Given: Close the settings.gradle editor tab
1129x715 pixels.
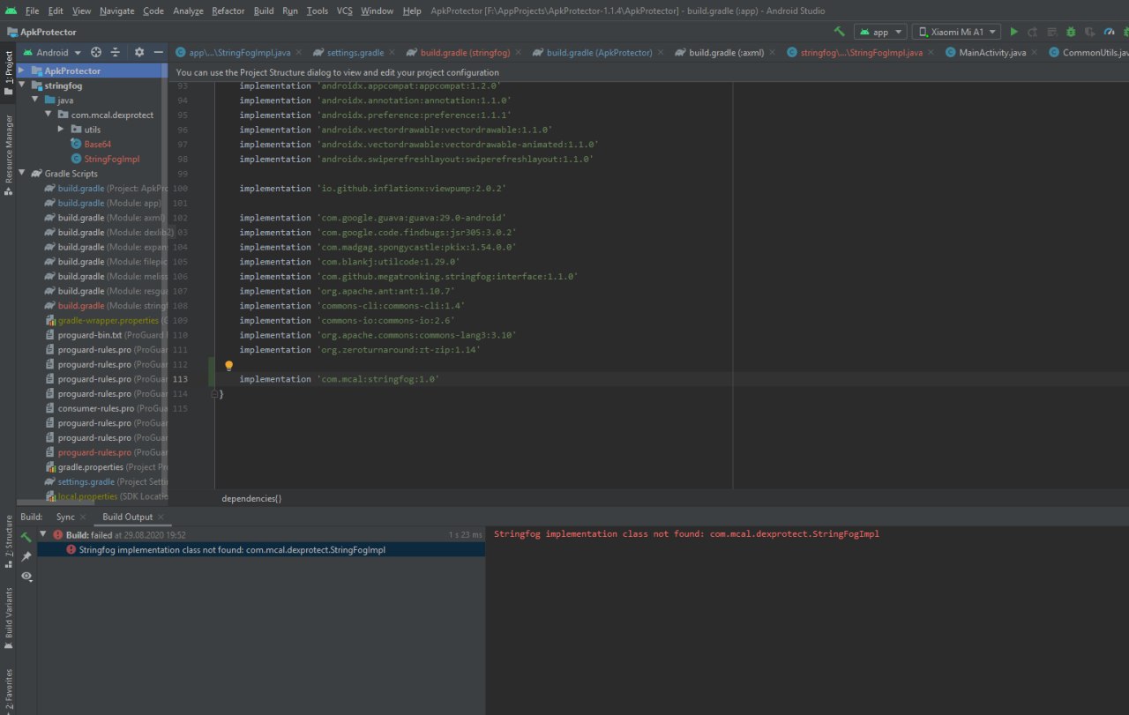Looking at the screenshot, I should 392,53.
